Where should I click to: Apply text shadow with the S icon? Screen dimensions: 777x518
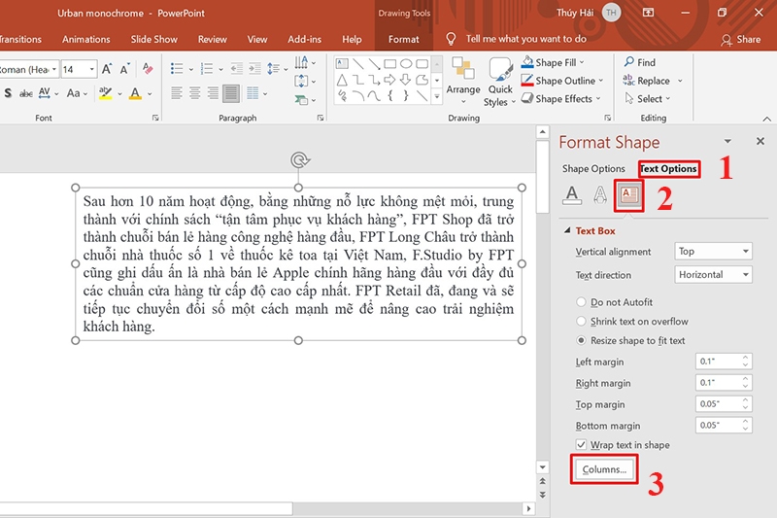pyautogui.click(x=8, y=92)
